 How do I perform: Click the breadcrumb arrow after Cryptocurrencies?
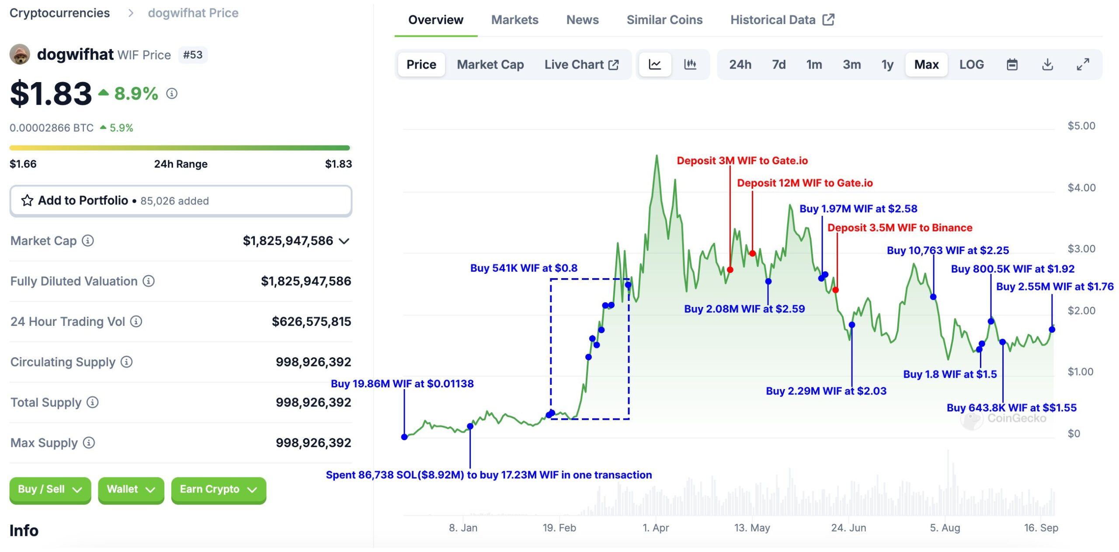point(130,13)
